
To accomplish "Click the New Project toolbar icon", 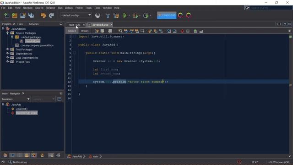I will pyautogui.click(x=15, y=15).
